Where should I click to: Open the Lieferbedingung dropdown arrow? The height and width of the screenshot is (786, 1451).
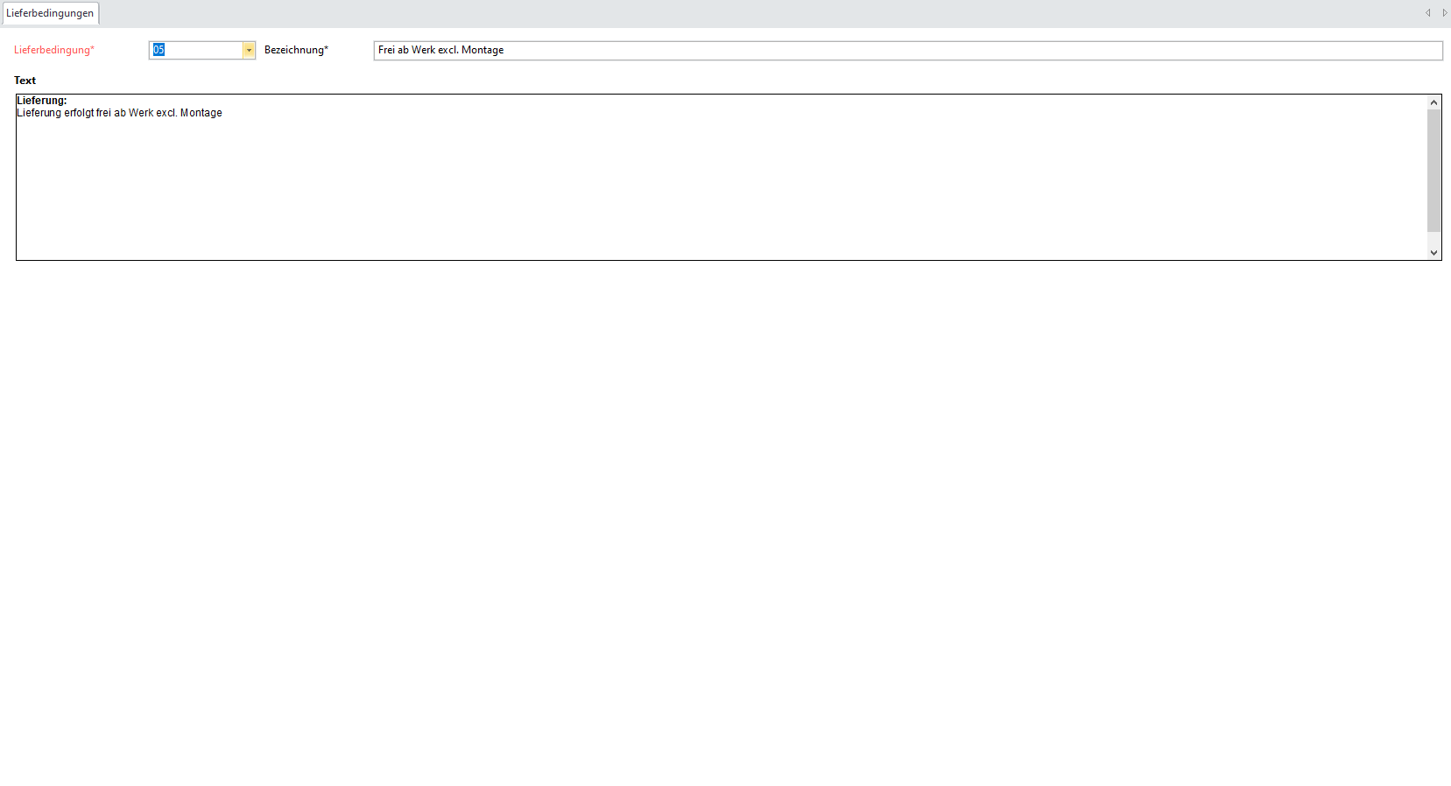point(249,51)
